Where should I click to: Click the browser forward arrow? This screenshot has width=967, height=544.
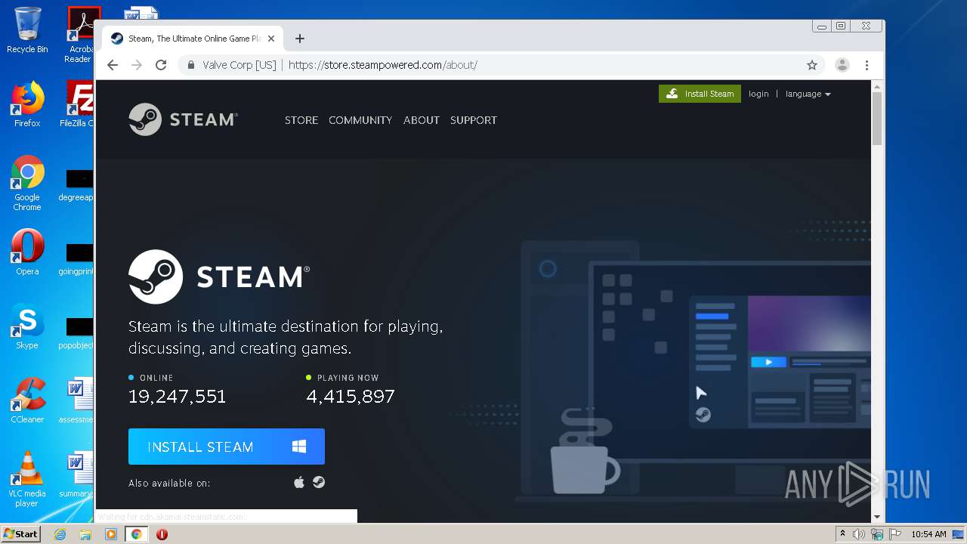pos(137,65)
